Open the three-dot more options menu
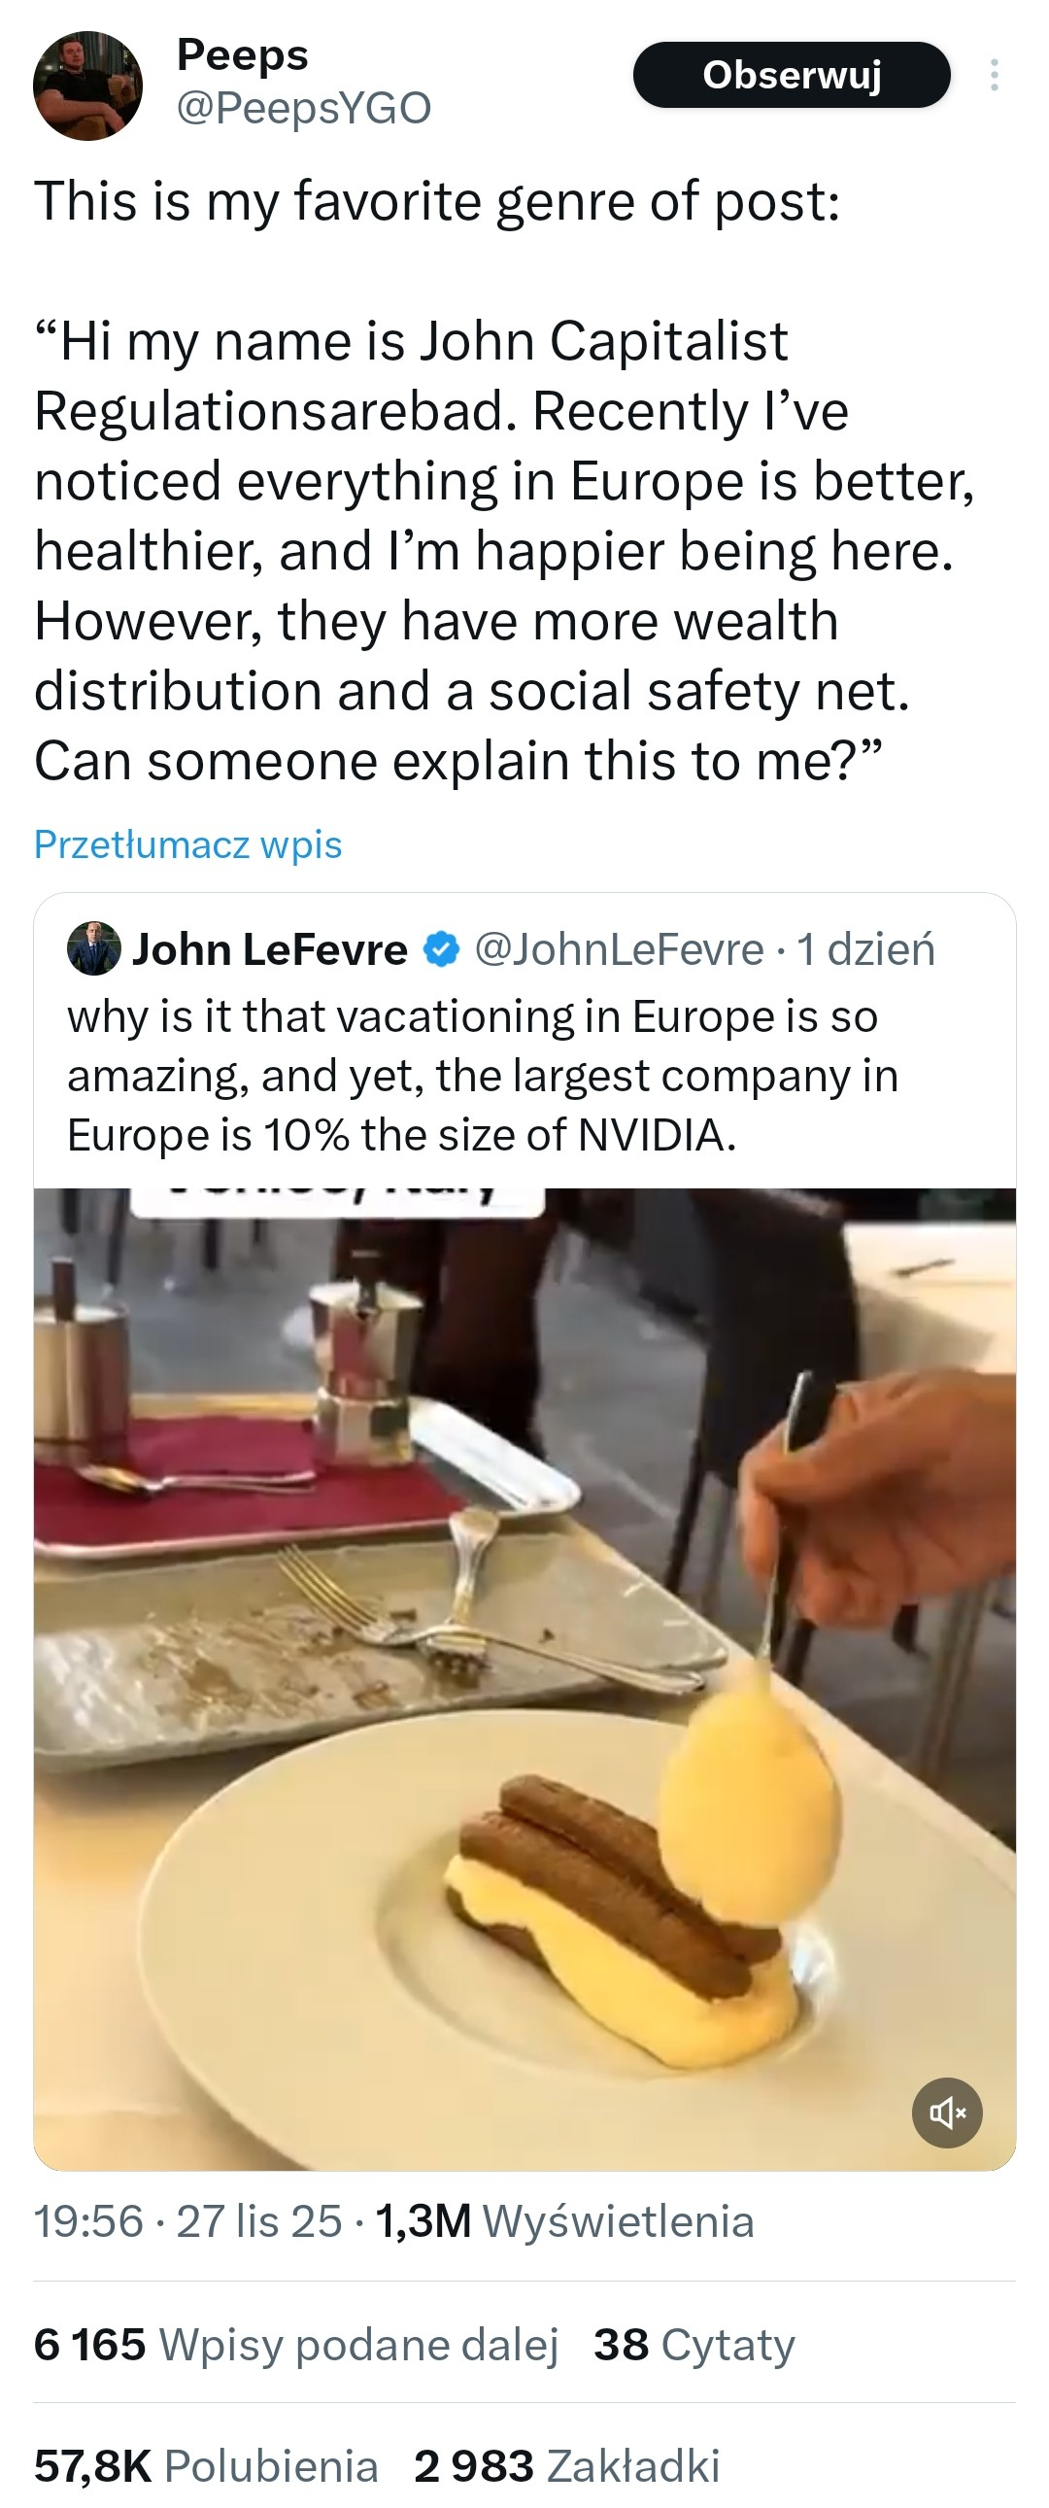The height and width of the screenshot is (2508, 1049). (994, 75)
